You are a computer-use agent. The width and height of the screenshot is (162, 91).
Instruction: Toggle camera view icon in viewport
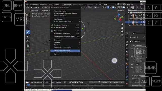122,32
